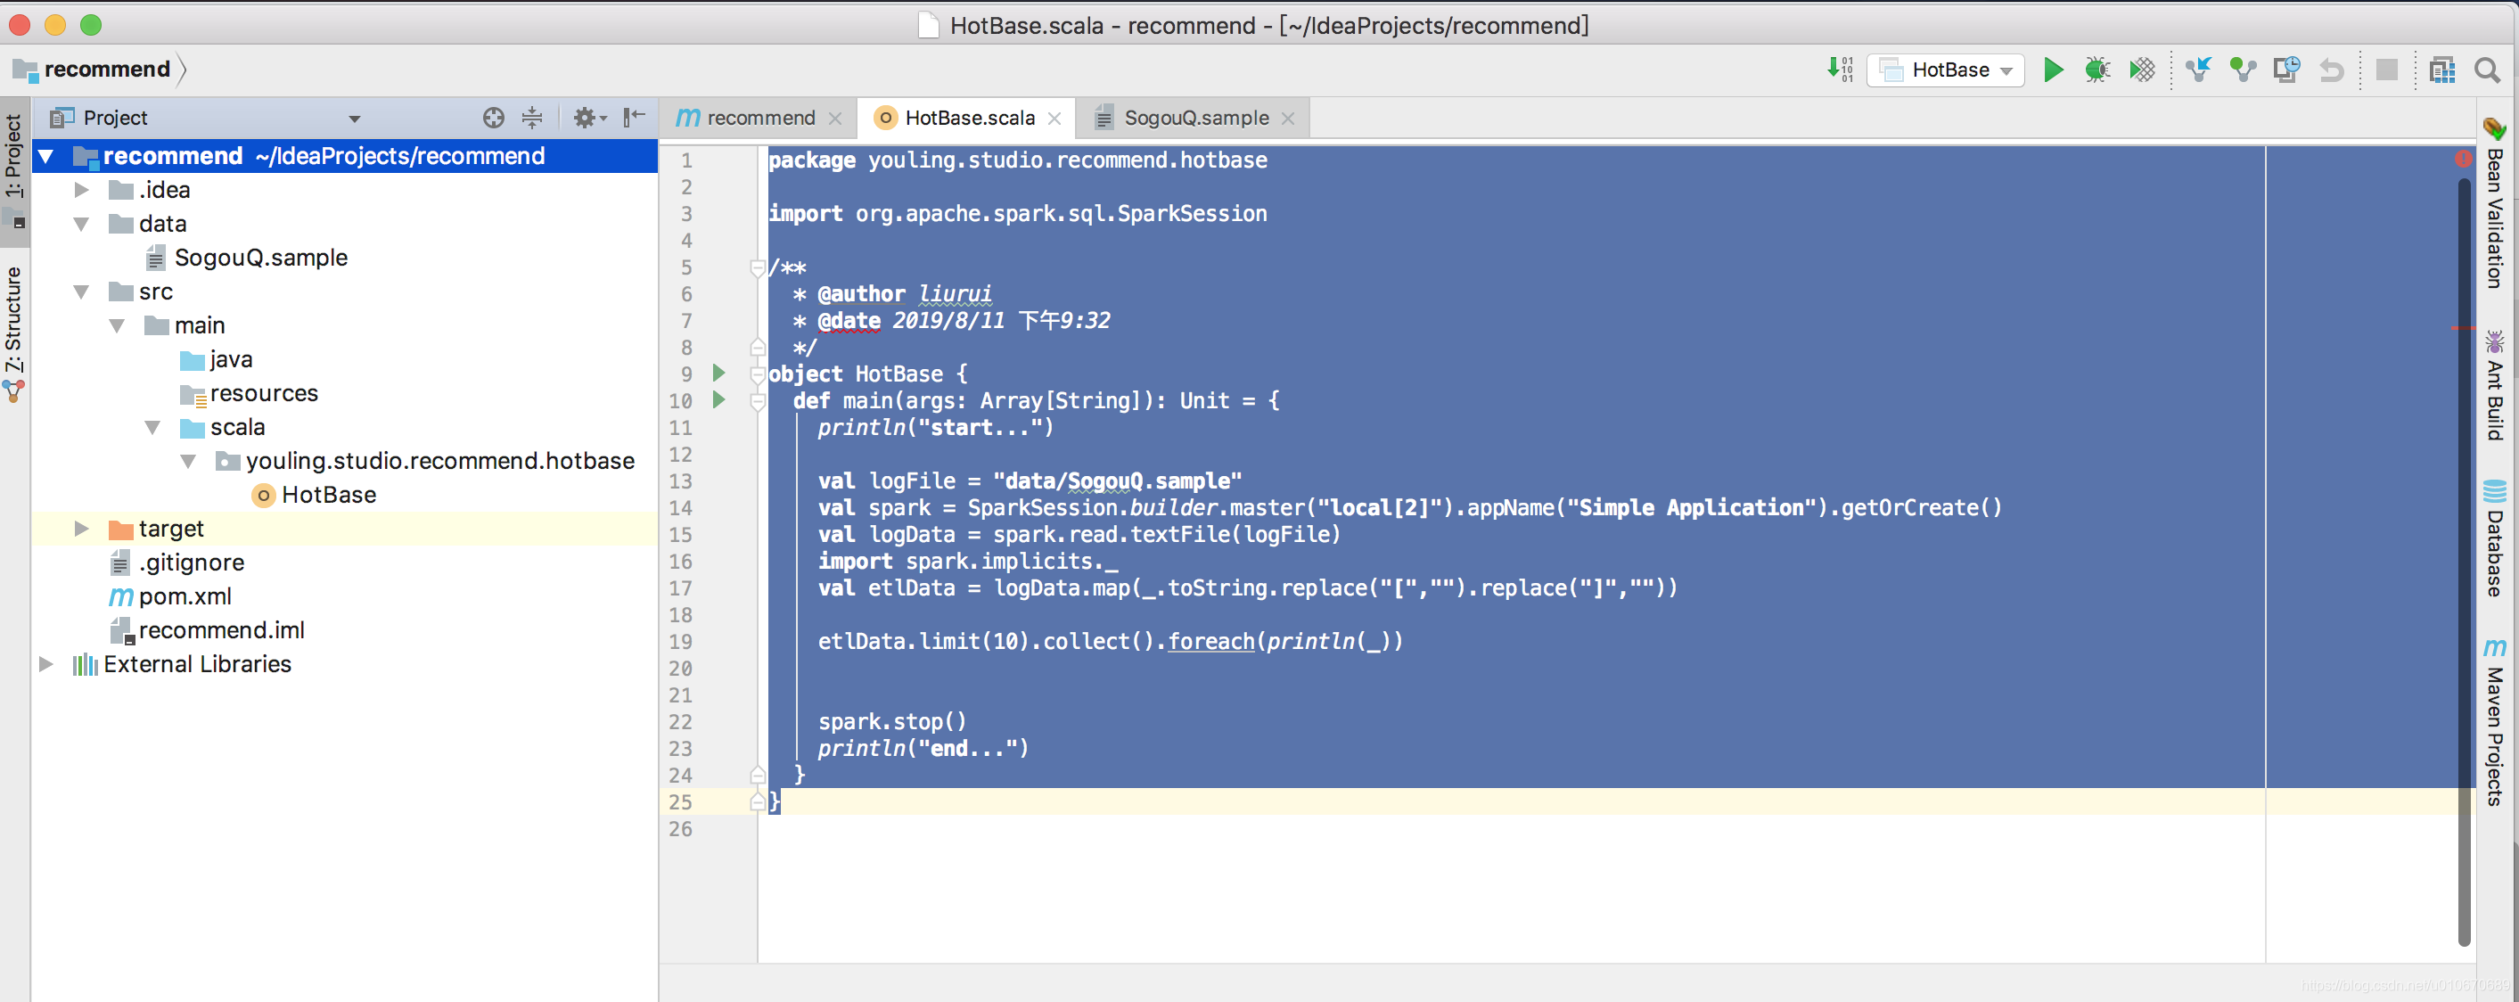The image size is (2519, 1002).
Task: Toggle the Maven Projects tool window
Action: coord(2495,721)
